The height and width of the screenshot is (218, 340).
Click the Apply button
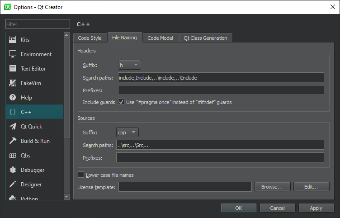[316, 208]
